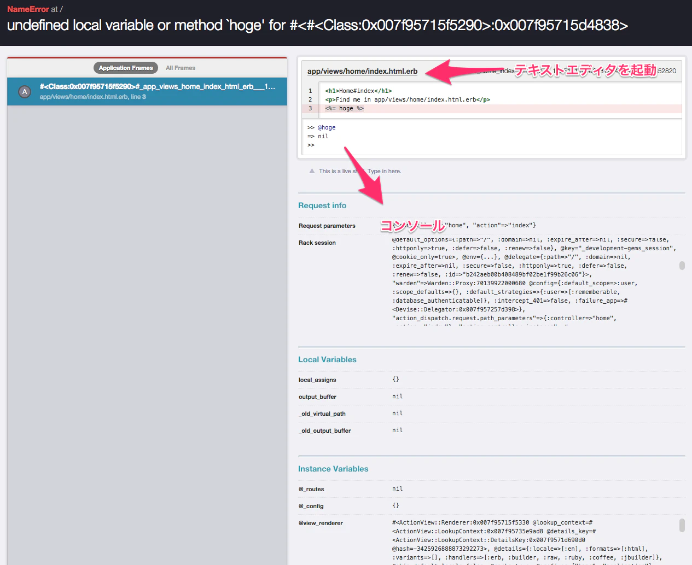Click the circled A frame icon
The image size is (692, 565).
coord(25,92)
